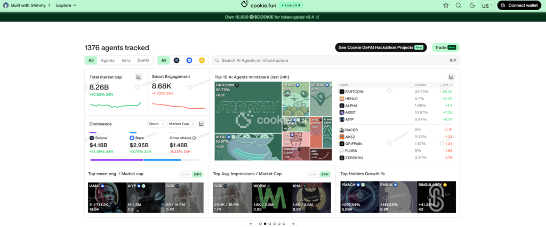Sort the table by the 24h column
Viewport: 546px width, 227px height.
[447, 85]
